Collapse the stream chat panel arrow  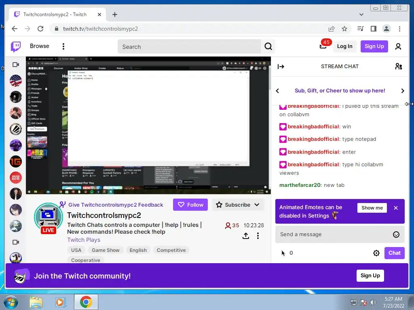pos(281,67)
